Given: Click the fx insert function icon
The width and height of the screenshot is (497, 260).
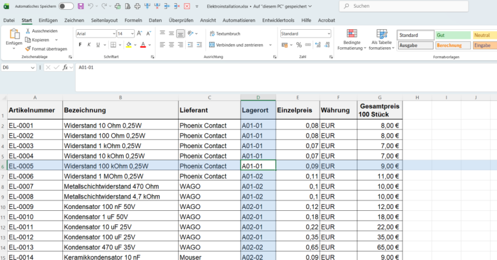Looking at the screenshot, I should pos(65,67).
